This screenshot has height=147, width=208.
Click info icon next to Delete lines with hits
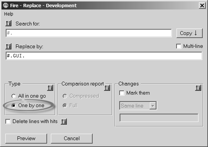(x=64, y=122)
